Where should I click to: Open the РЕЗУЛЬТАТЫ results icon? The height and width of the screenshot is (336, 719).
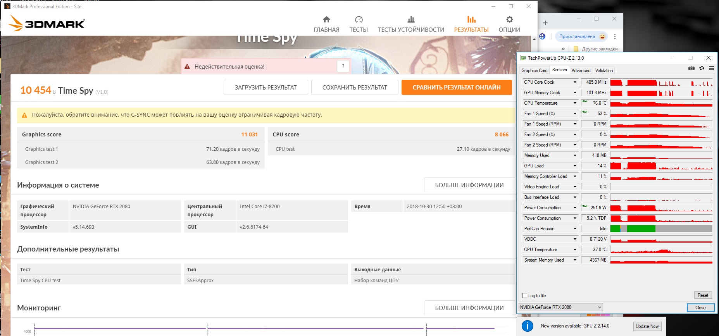(x=471, y=19)
